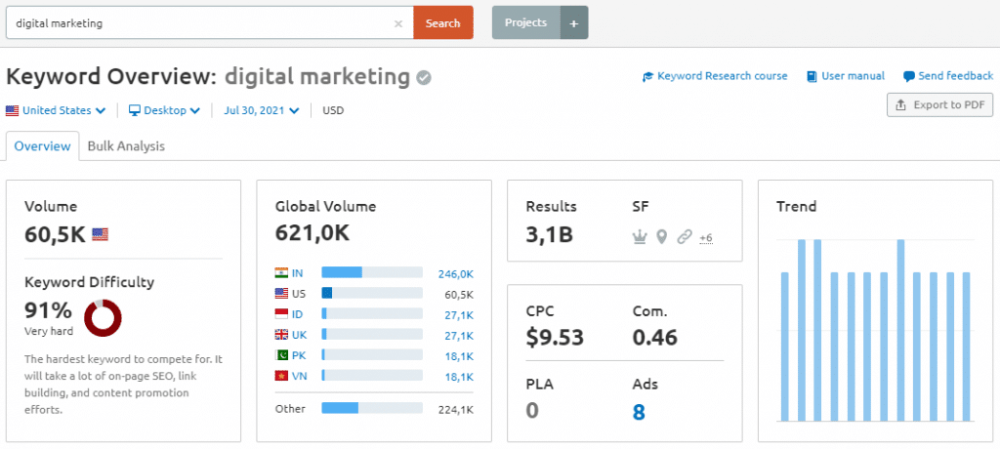1000x449 pixels.
Task: Click the 0.46 Com. value
Action: tap(655, 338)
